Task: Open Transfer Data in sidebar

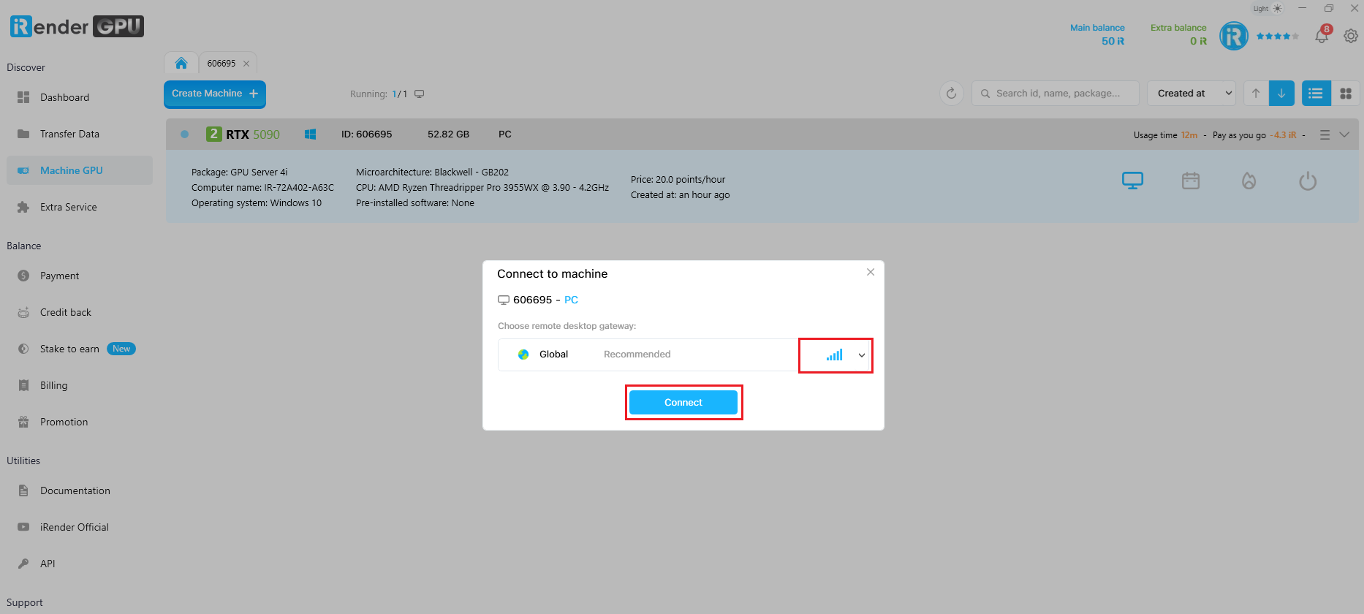Action: [x=69, y=134]
